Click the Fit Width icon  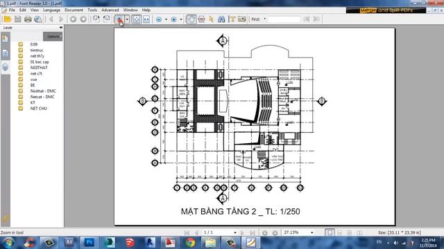click(x=146, y=19)
